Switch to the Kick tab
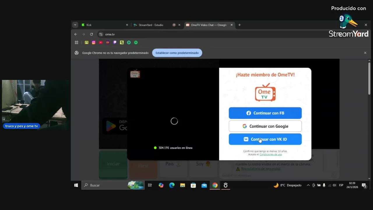373x210 pixels. click(105, 25)
